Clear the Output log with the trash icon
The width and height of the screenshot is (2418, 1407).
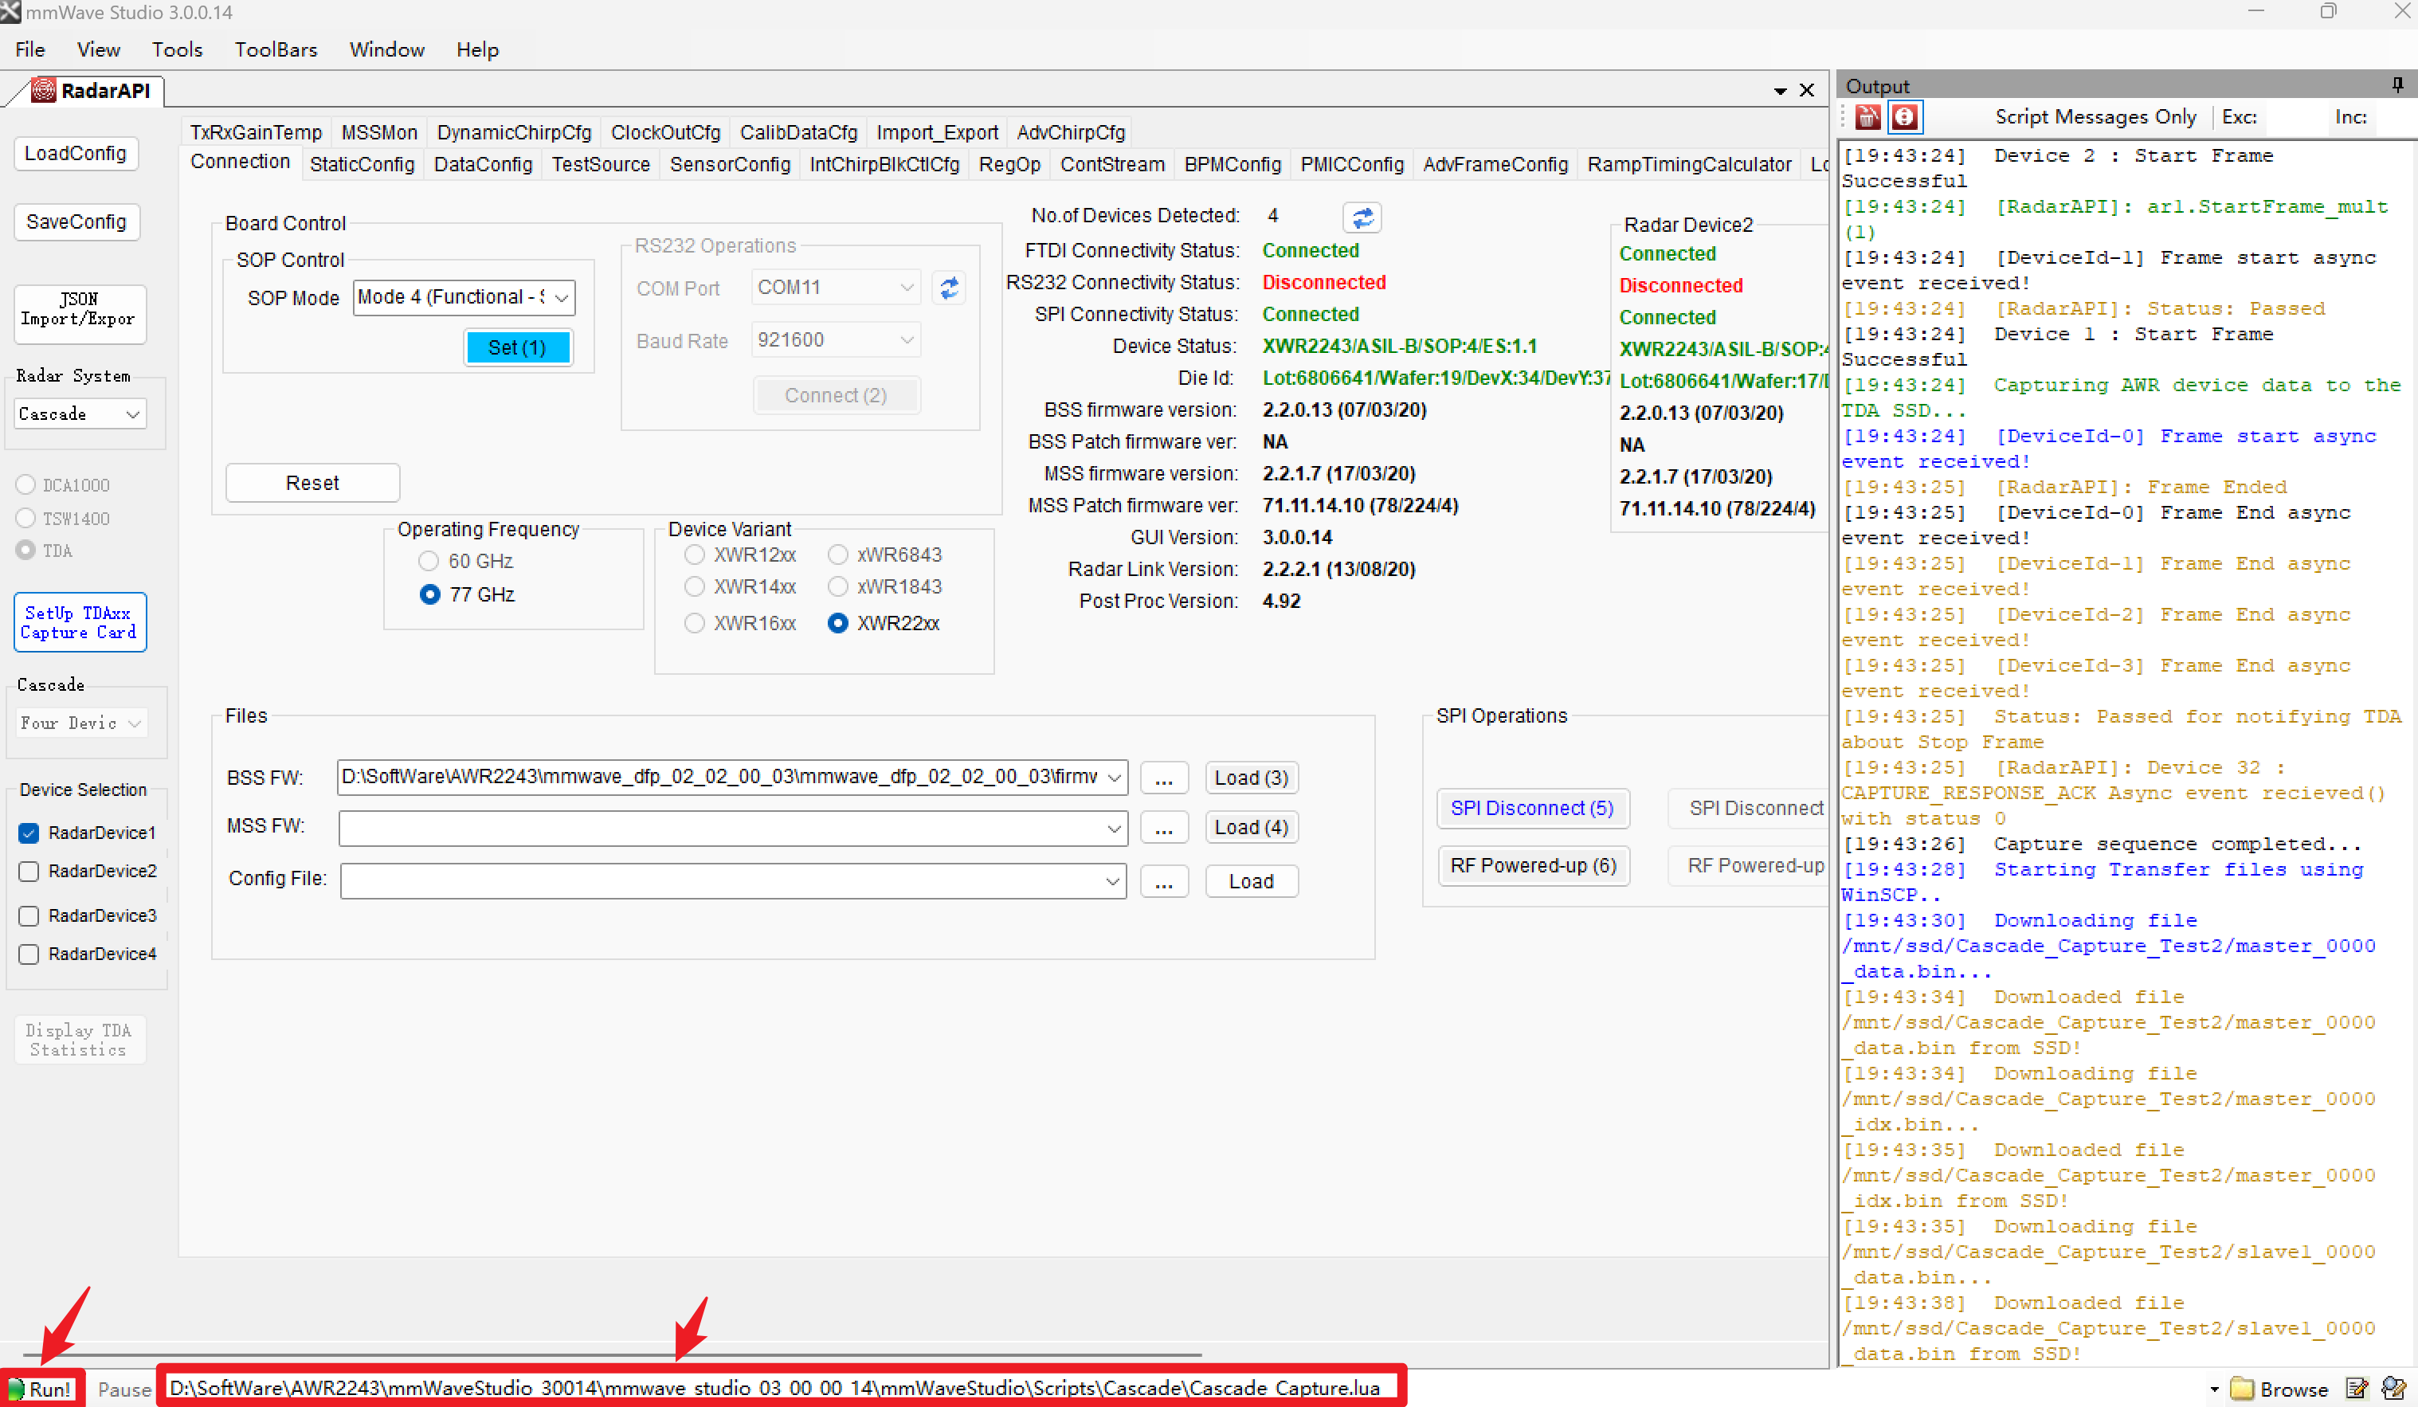[1868, 117]
